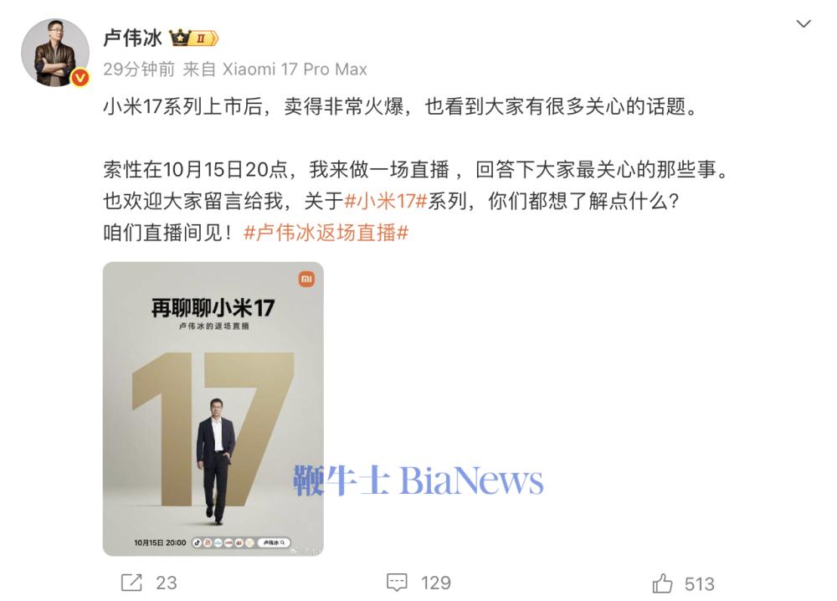Open the comments speech bubble icon

[x=397, y=583]
